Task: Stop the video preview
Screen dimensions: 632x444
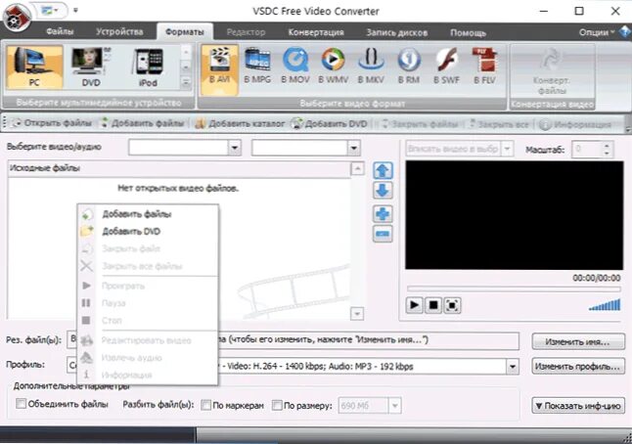Action: coord(433,305)
